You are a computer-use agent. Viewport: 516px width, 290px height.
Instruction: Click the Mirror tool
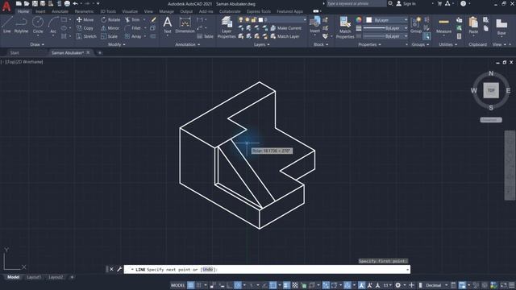click(110, 28)
